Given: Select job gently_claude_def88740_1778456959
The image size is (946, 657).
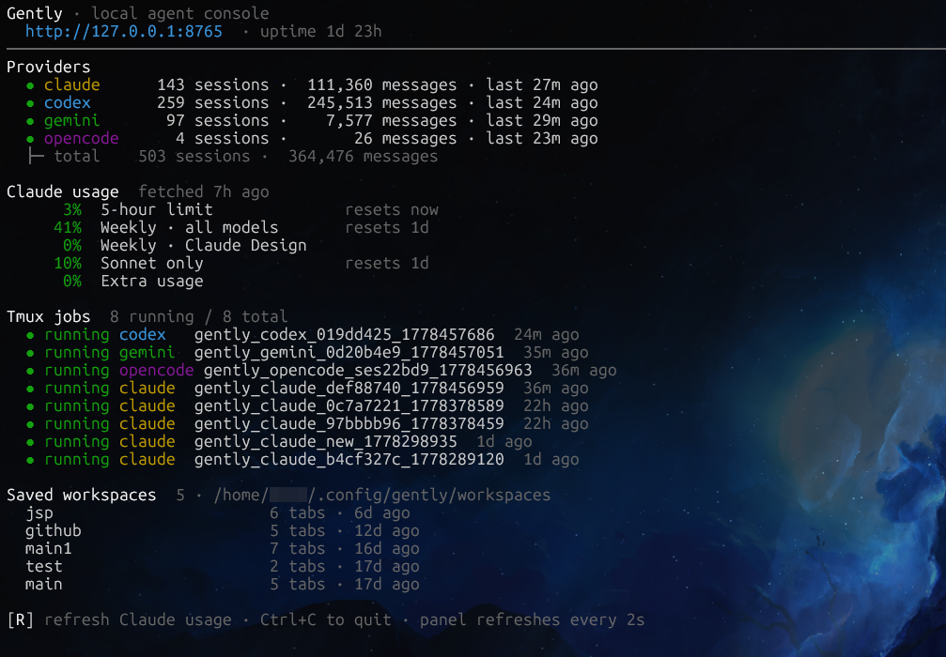Looking at the screenshot, I should (x=349, y=389).
